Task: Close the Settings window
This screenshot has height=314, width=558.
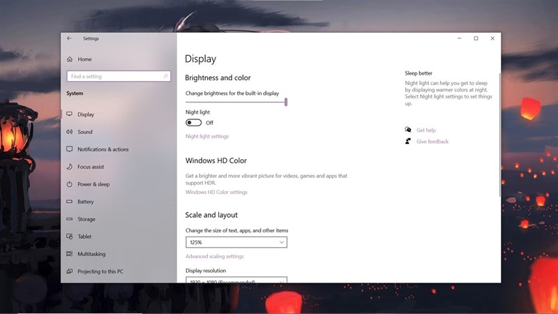Action: [492, 38]
